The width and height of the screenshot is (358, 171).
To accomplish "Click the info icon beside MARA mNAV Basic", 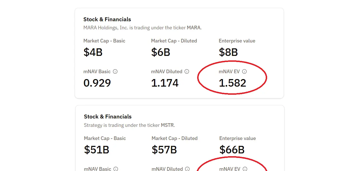I will pos(115,72).
